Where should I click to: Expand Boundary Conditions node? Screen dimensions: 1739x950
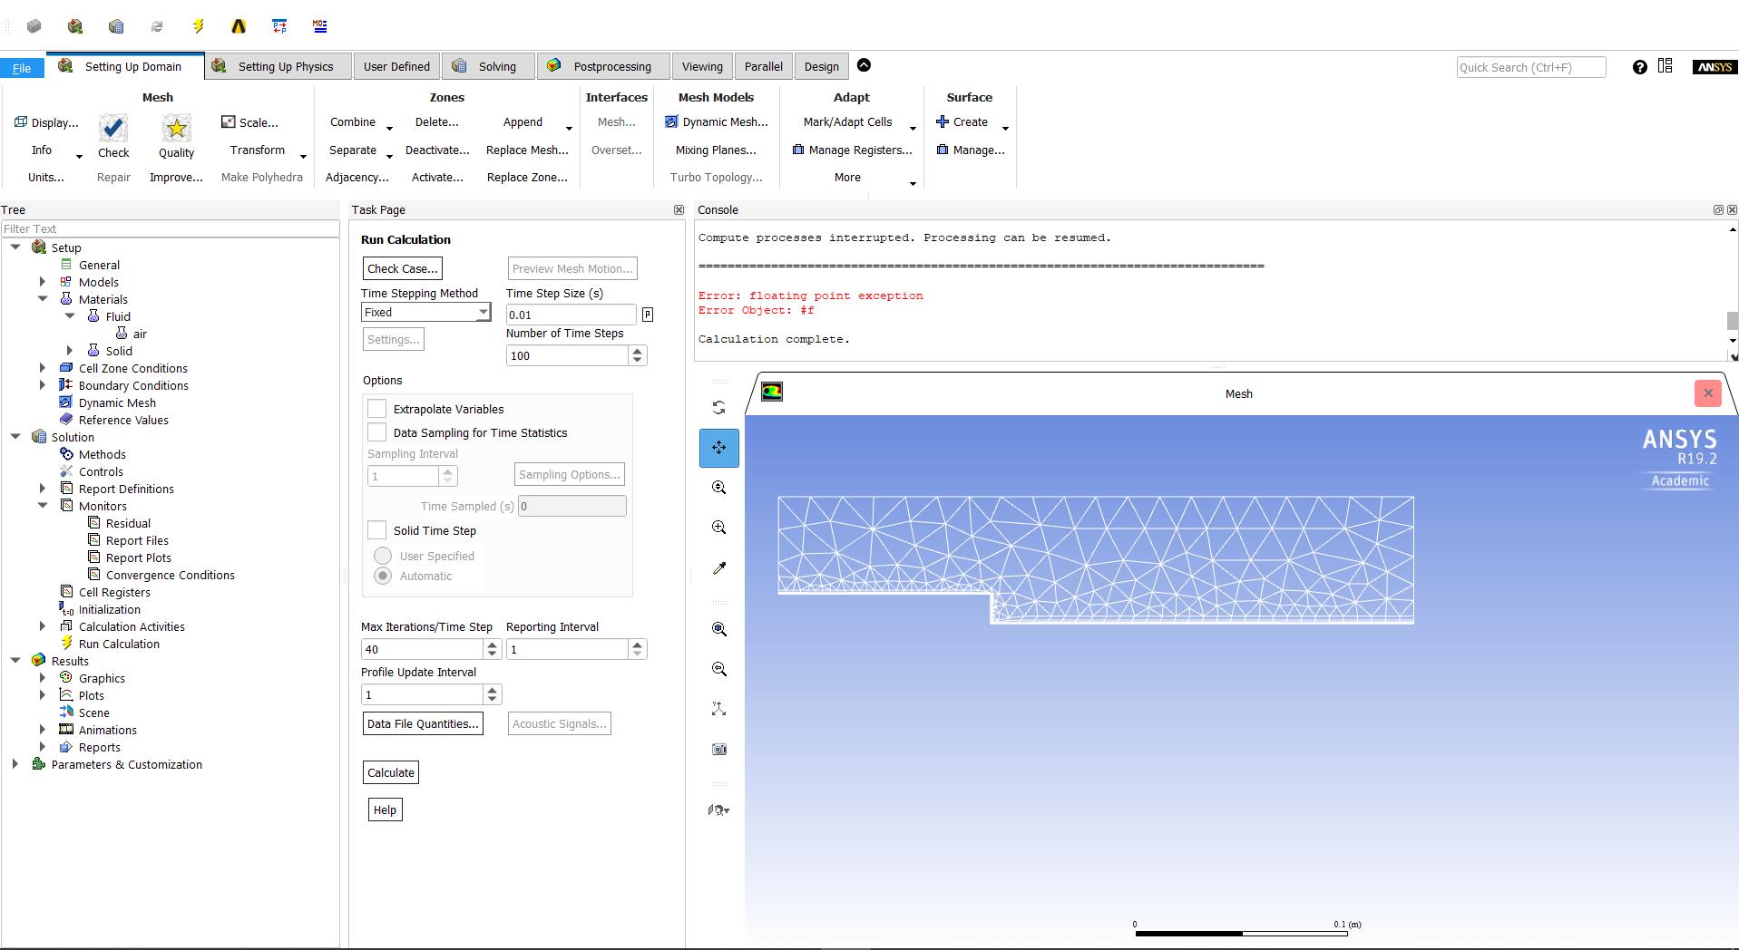43,385
